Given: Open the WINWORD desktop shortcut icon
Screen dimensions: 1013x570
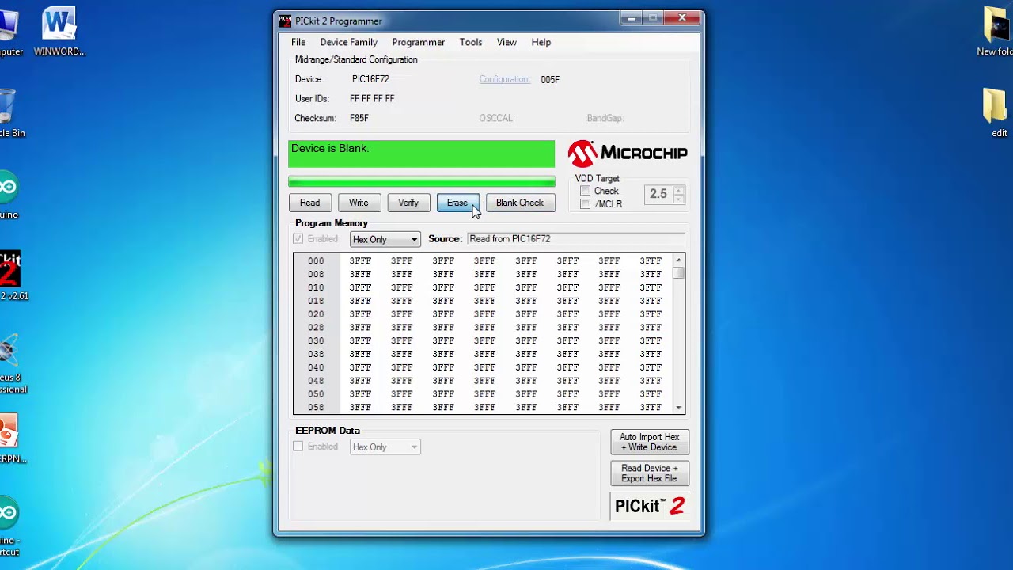Looking at the screenshot, I should [59, 32].
